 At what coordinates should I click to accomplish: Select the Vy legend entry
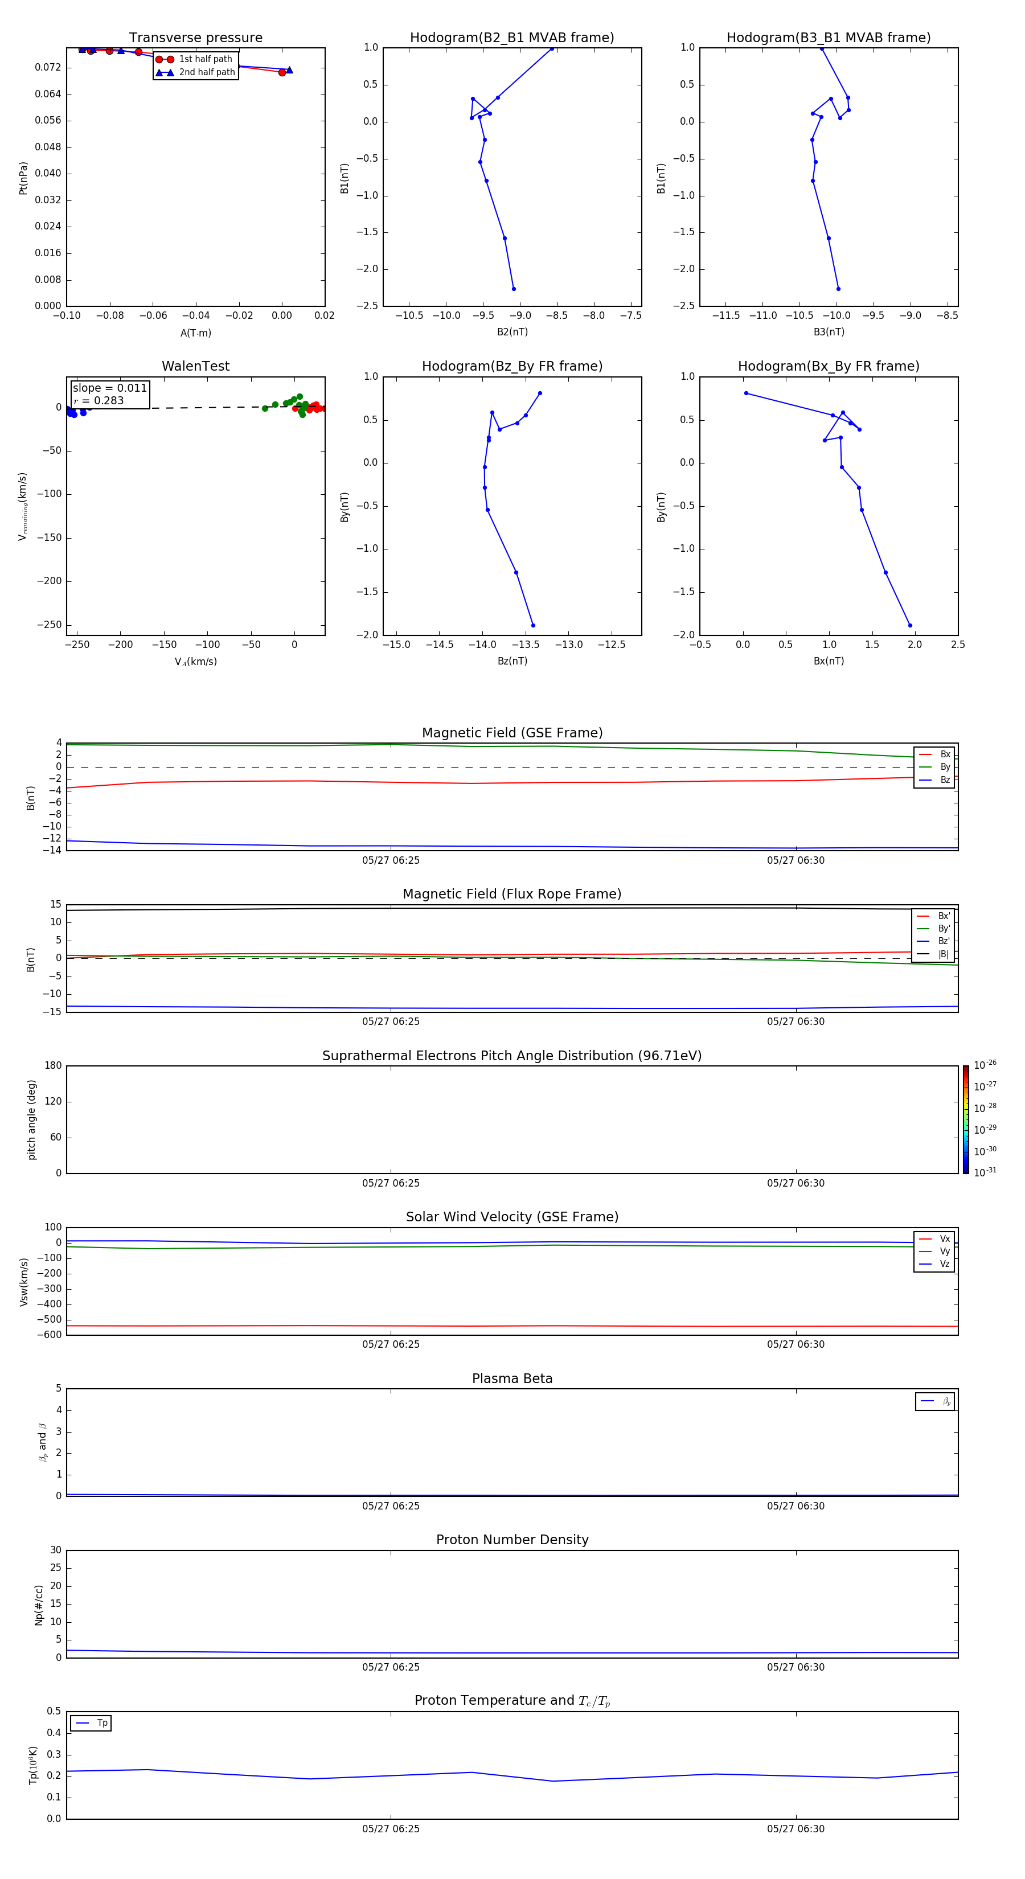pyautogui.click(x=934, y=1251)
